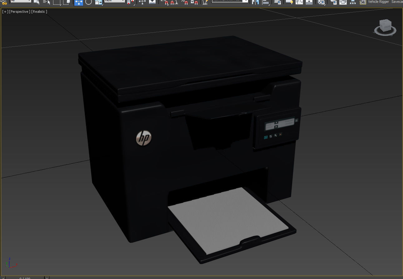Open the [Perspective] viewport label menu
The image size is (403, 279).
[20, 12]
